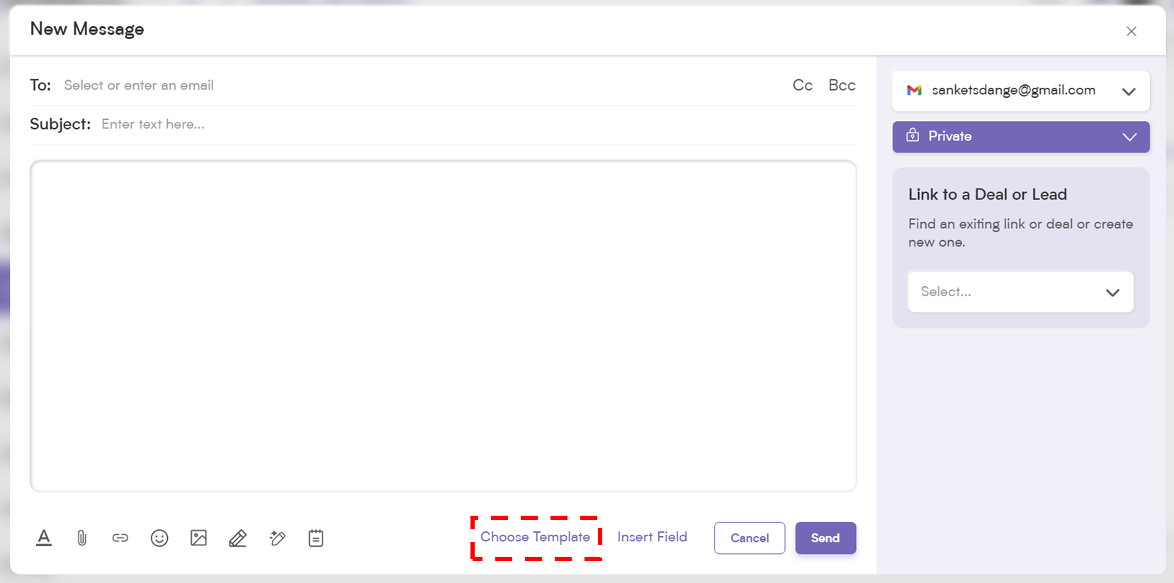The width and height of the screenshot is (1174, 583).
Task: Click the notepad icon in toolbar
Action: point(316,538)
